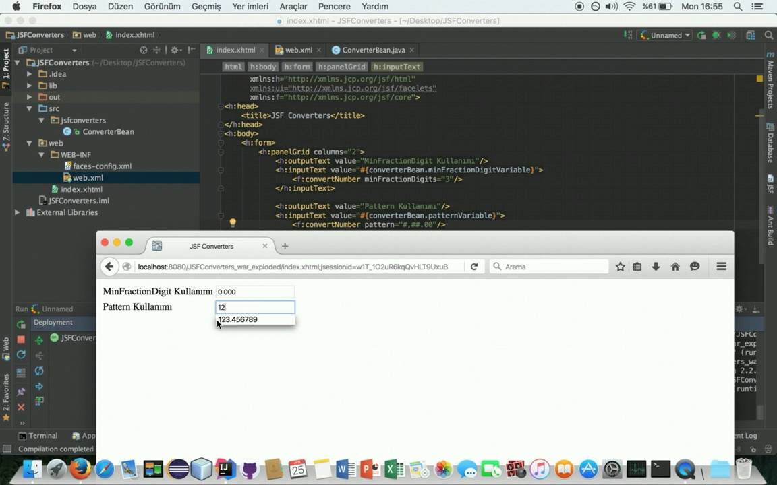The width and height of the screenshot is (777, 485).
Task: Select the 123.456789 autocomplete suggestion
Action: coord(256,320)
